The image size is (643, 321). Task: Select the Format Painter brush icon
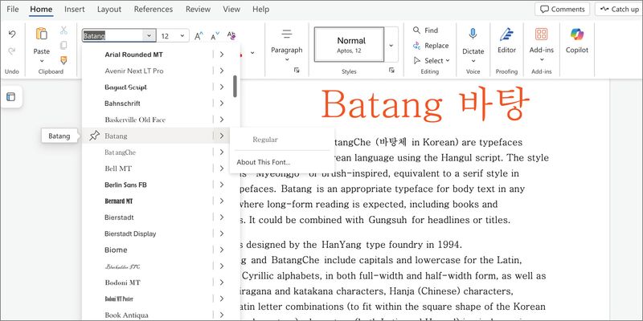pos(63,59)
